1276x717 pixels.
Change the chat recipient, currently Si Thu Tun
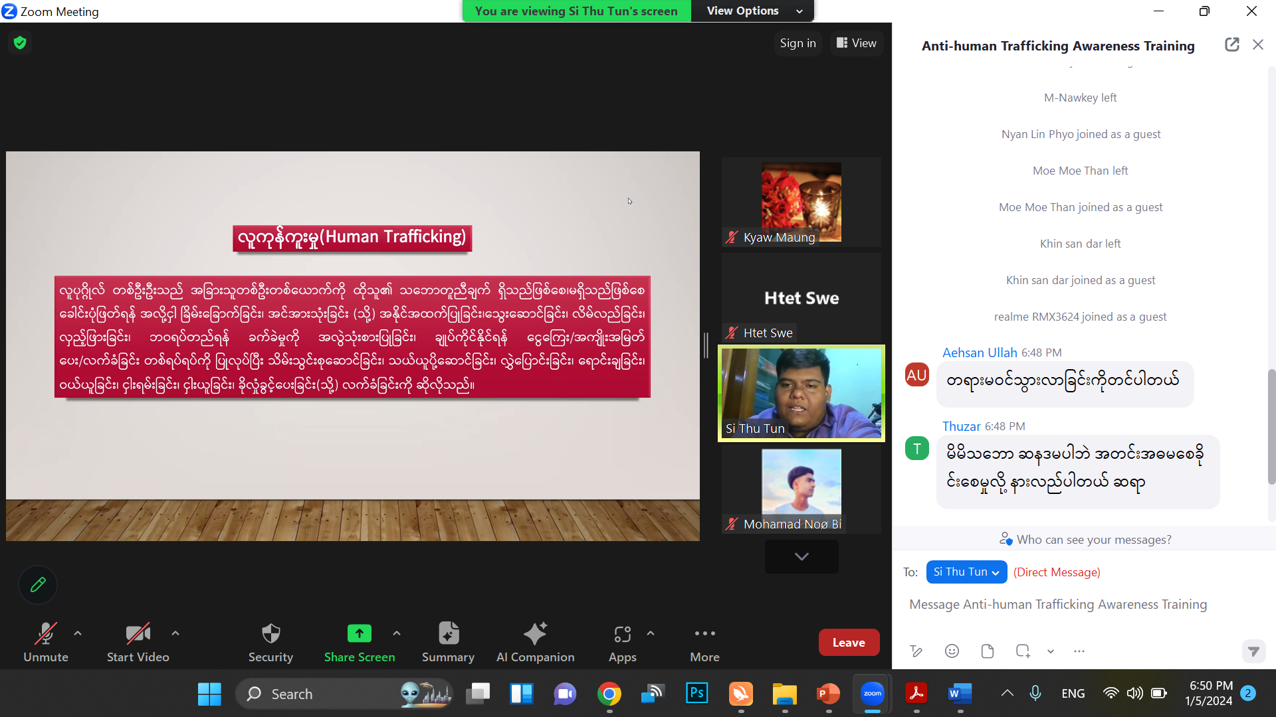[x=966, y=572]
